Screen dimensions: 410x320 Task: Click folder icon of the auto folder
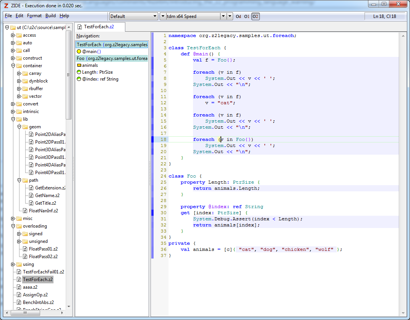pos(19,43)
